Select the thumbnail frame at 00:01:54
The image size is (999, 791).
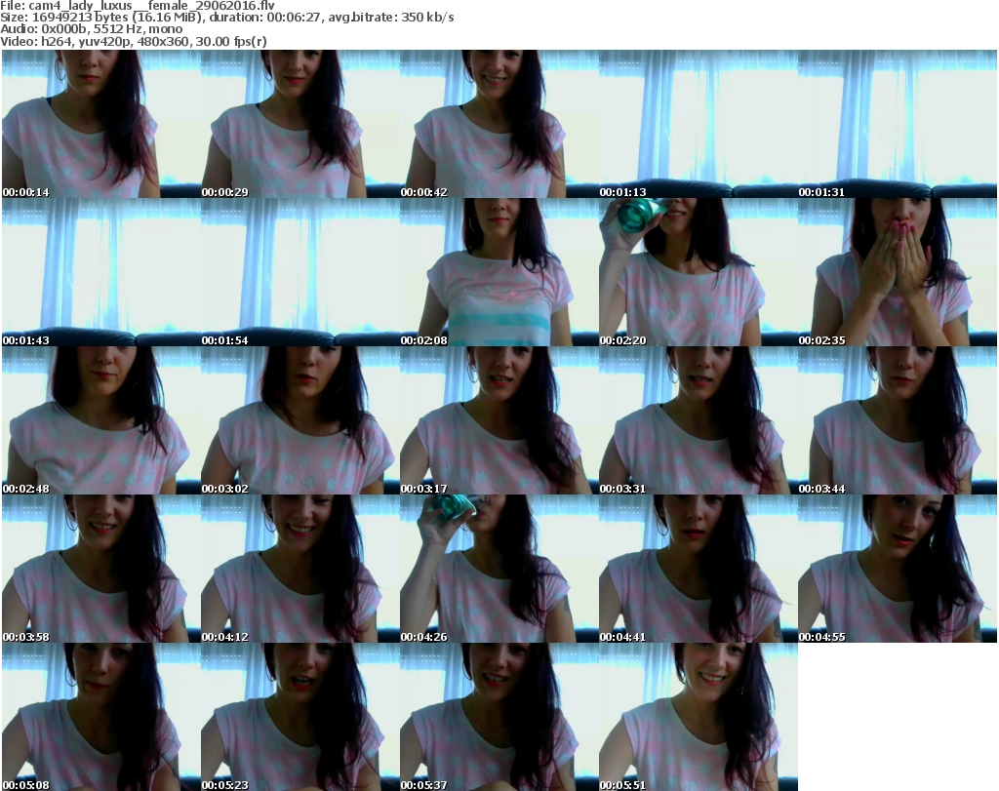pos(300,272)
